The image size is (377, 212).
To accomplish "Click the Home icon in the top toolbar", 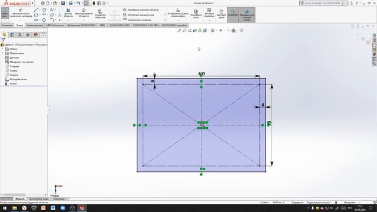I will click(x=42, y=3).
